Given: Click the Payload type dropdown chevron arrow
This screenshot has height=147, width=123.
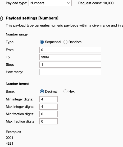Looking at the screenshot, I should click(x=69, y=3).
